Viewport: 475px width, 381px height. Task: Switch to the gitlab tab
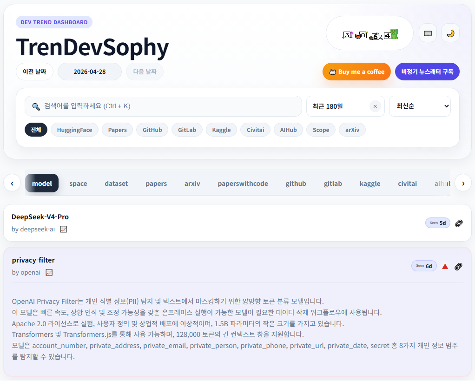[x=333, y=183]
